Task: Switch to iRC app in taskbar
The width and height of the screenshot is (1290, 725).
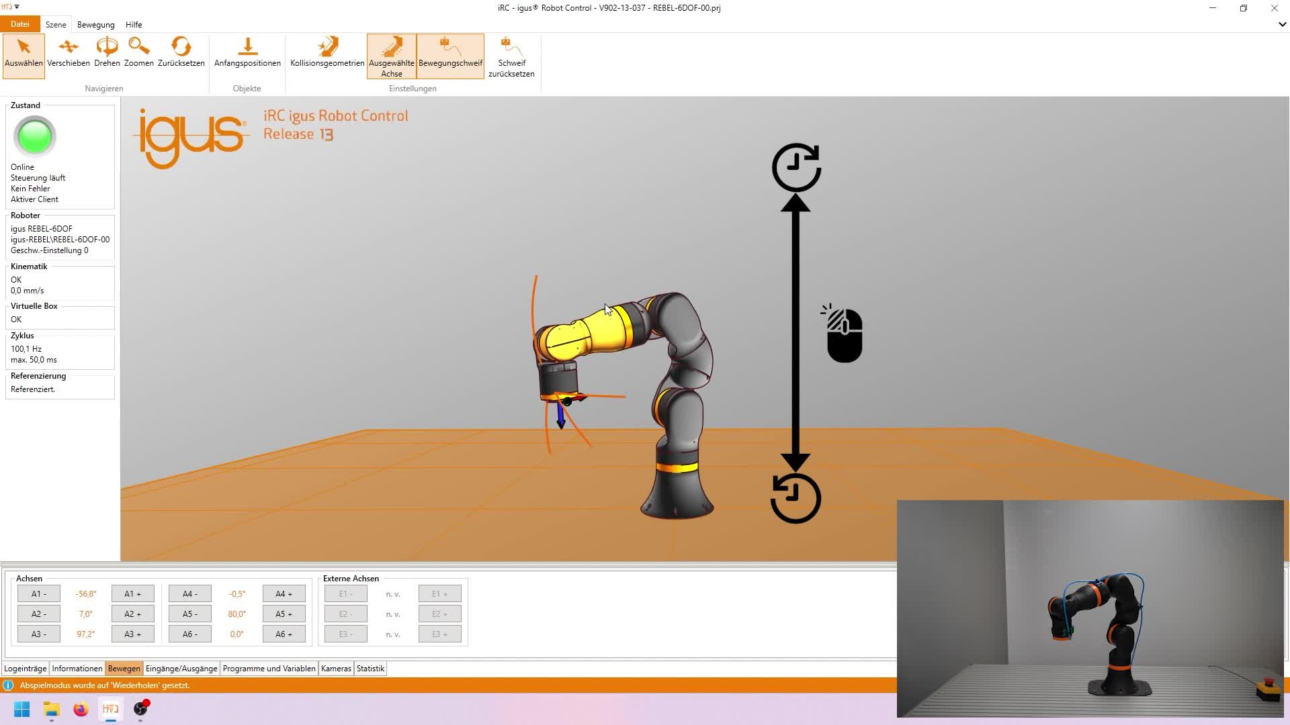Action: tap(111, 709)
